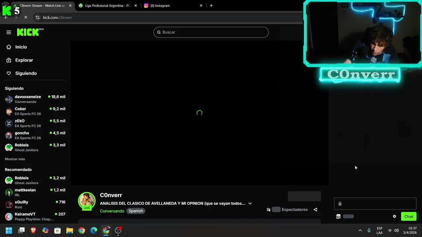
Task: Open the Siguiendo sidebar link
Action: (26, 73)
